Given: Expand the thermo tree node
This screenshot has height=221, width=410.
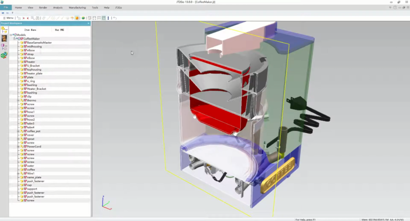Looking at the screenshot, I should tap(18, 100).
